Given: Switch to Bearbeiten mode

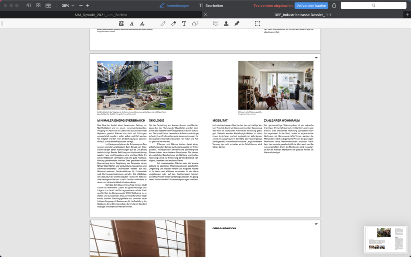Looking at the screenshot, I should 211,6.
